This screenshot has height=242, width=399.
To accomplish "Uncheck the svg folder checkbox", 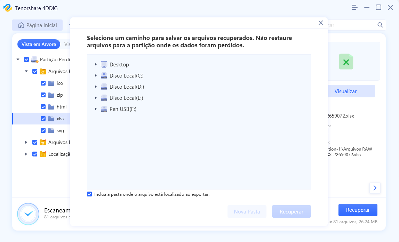I will tap(43, 130).
